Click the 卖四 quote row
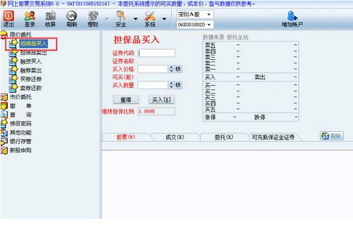Screen dimensions: 353x227 click(x=251, y=51)
